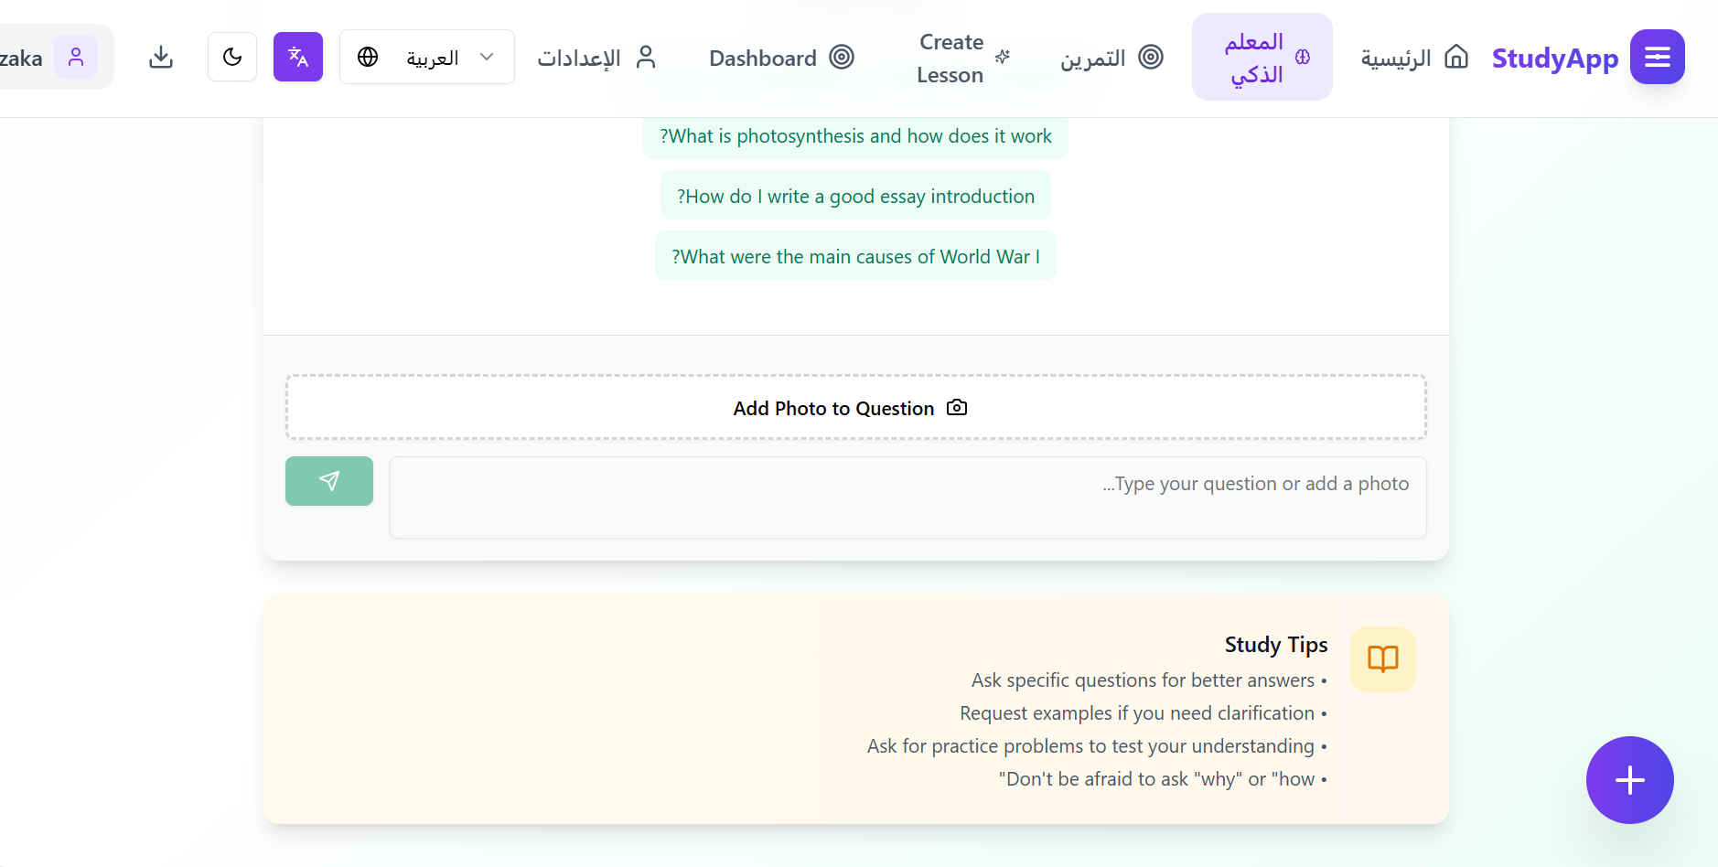Click the Study Tips book icon
Image resolution: width=1718 pixels, height=867 pixels.
[x=1382, y=658]
